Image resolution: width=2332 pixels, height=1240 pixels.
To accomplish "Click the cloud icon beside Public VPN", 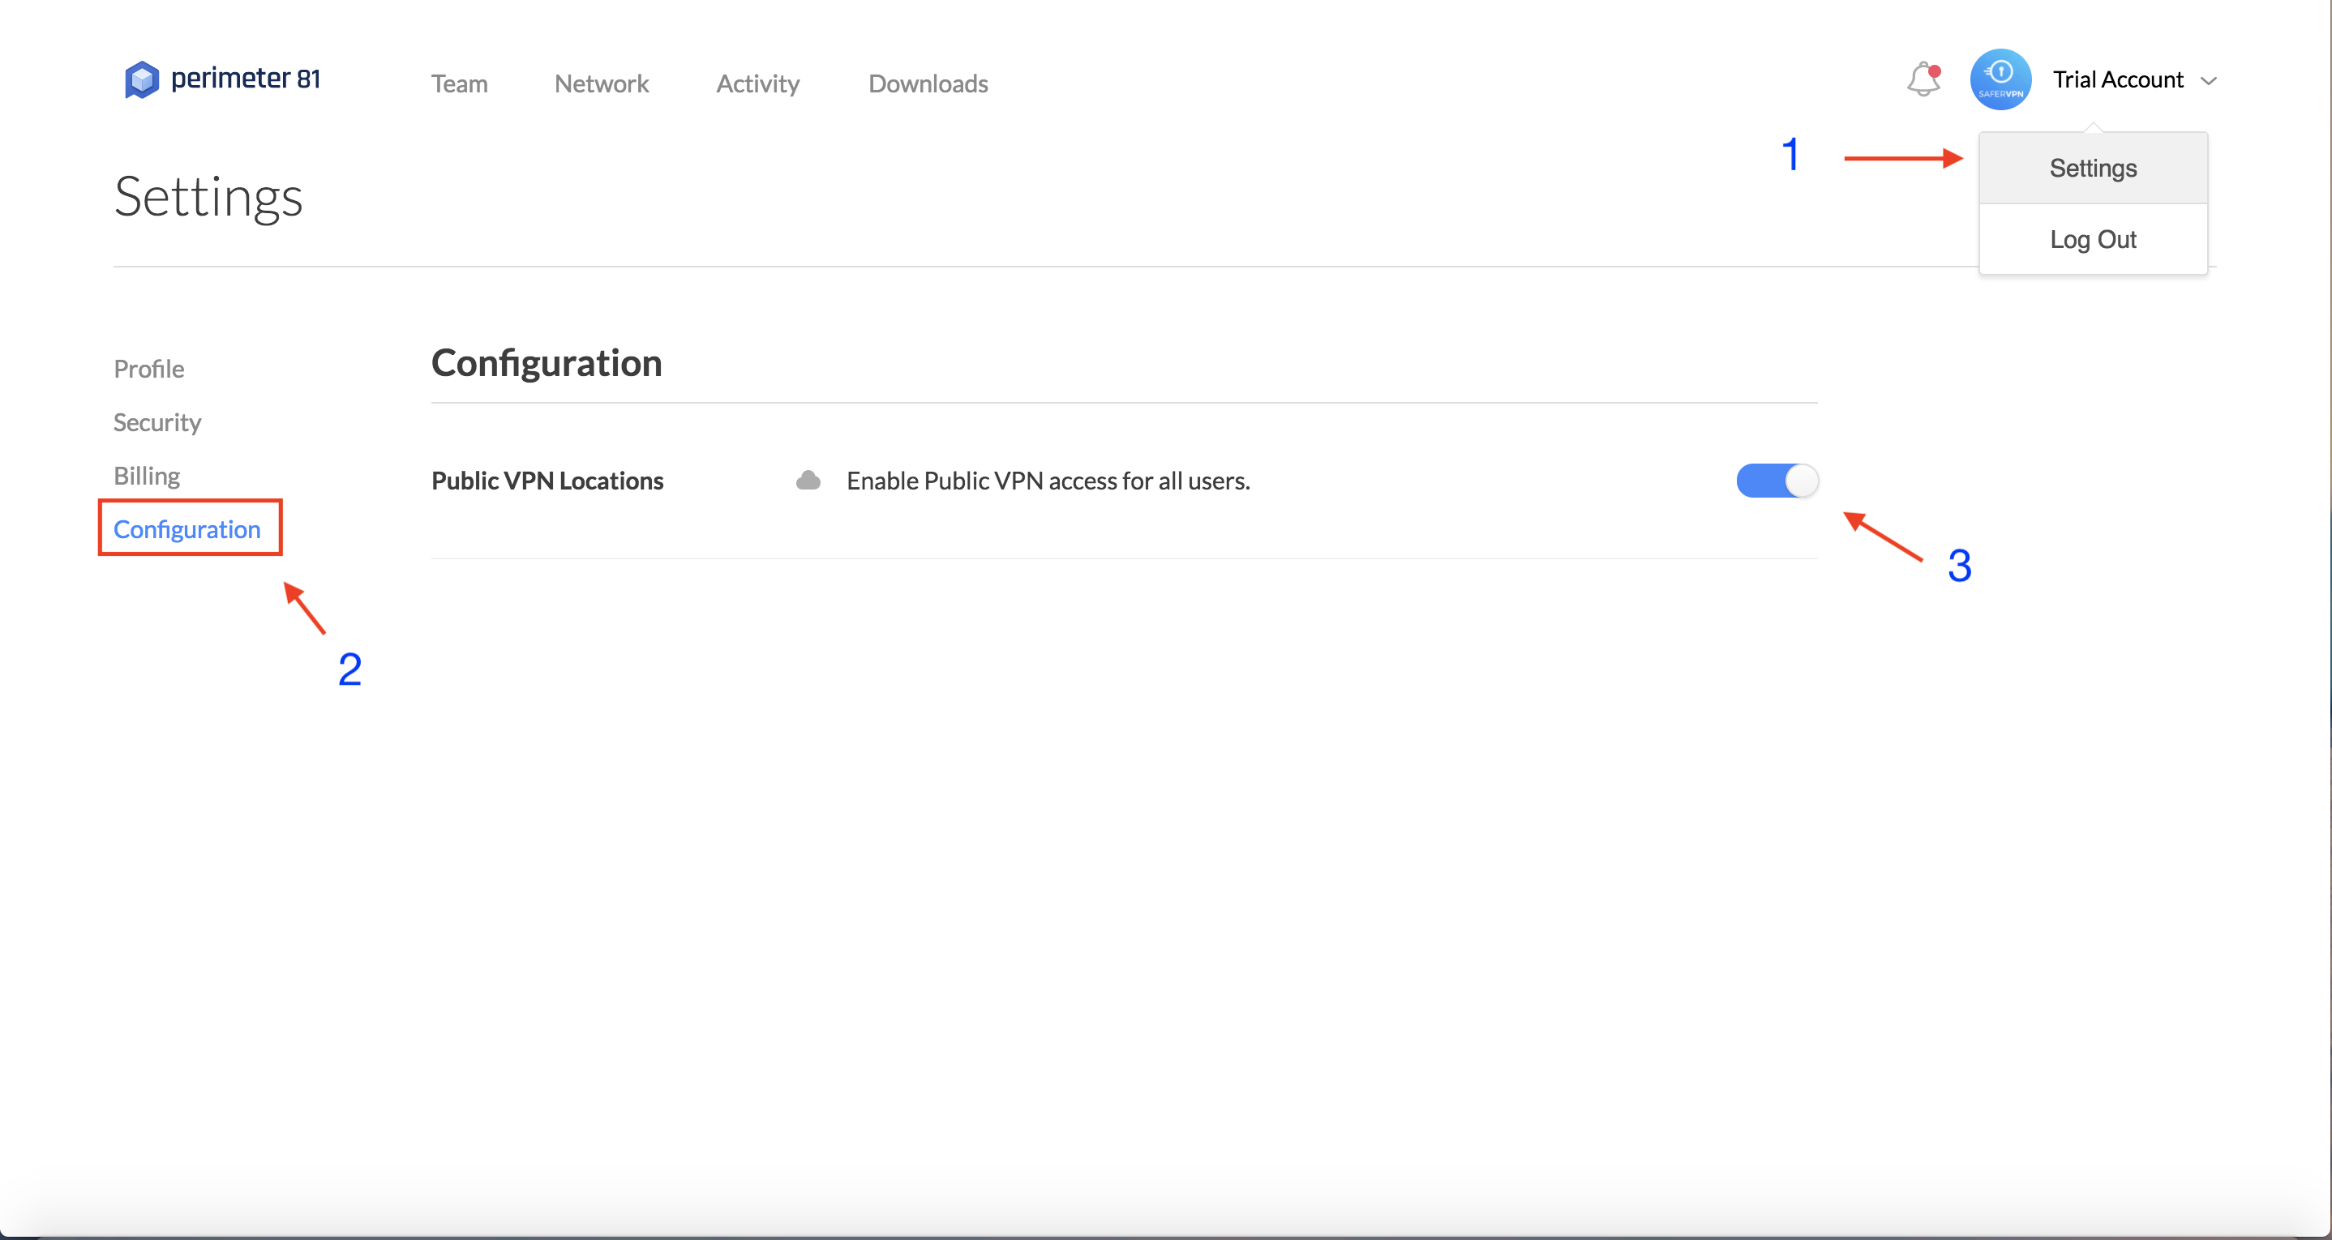I will click(x=808, y=481).
